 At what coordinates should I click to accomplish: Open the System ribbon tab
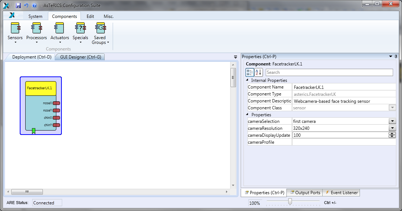35,16
